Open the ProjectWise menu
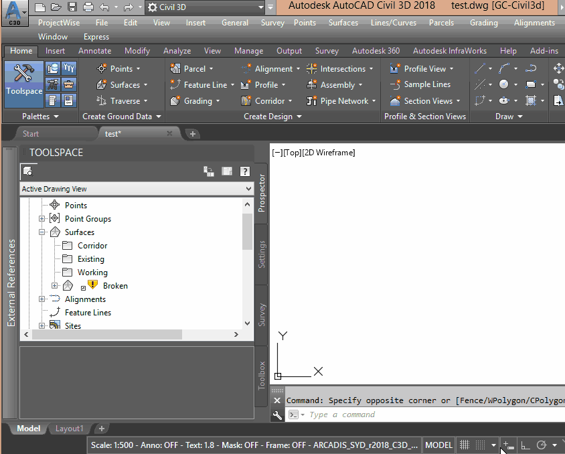Image resolution: width=565 pixels, height=454 pixels. pyautogui.click(x=59, y=23)
